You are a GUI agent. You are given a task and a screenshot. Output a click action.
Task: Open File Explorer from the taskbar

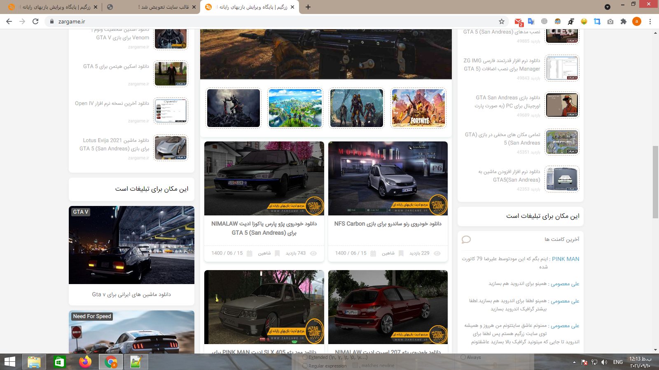[34, 362]
